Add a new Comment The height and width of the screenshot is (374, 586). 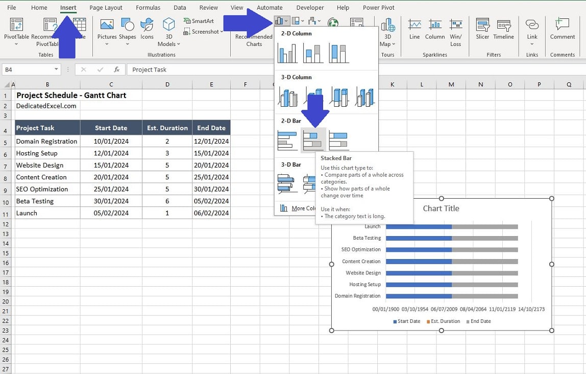(x=562, y=31)
